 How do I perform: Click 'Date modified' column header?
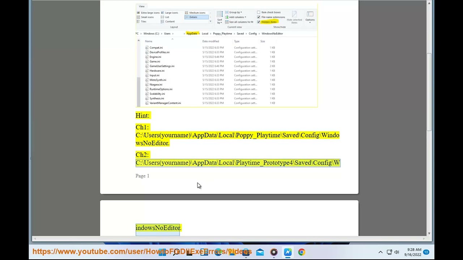pyautogui.click(x=211, y=41)
